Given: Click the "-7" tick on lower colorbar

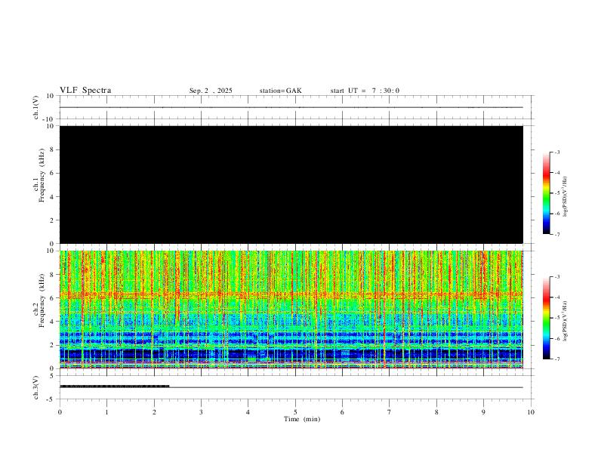Looking at the screenshot, I should tap(556, 359).
